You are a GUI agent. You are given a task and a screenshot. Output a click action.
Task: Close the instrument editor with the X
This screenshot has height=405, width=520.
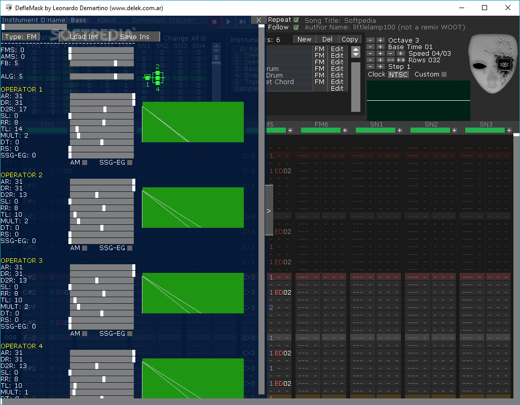coord(259,20)
